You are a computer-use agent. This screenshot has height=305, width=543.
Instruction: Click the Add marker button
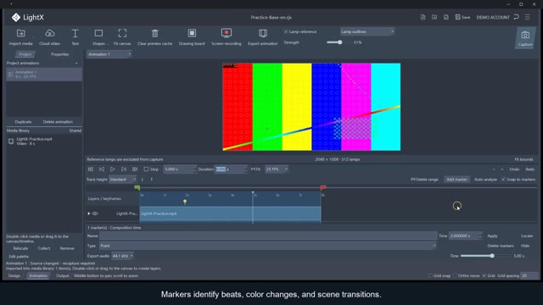coord(456,179)
